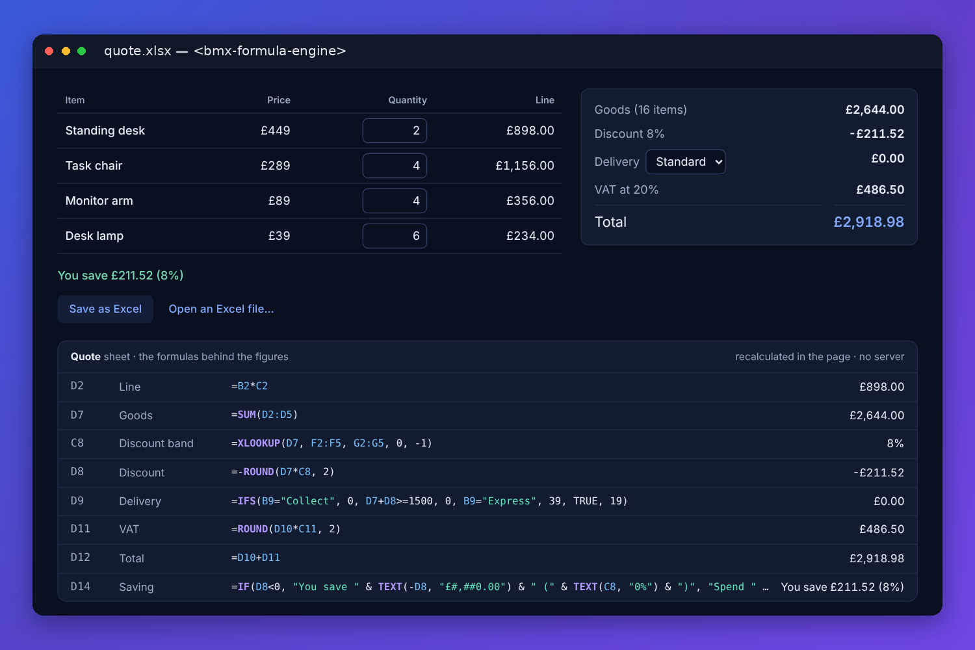The image size is (975, 650).
Task: Select the =SUM(D2:D5) formula
Action: pyautogui.click(x=265, y=415)
